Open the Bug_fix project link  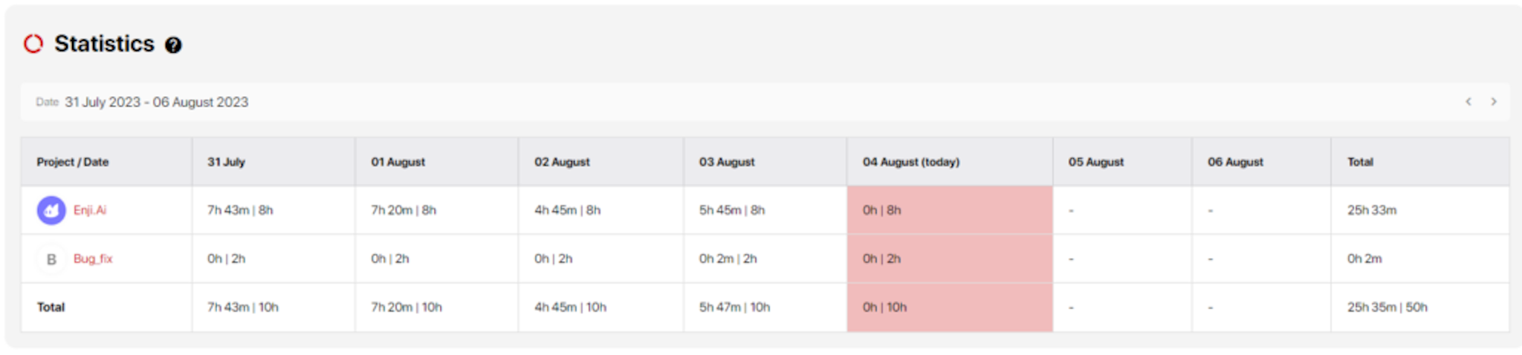tap(93, 258)
